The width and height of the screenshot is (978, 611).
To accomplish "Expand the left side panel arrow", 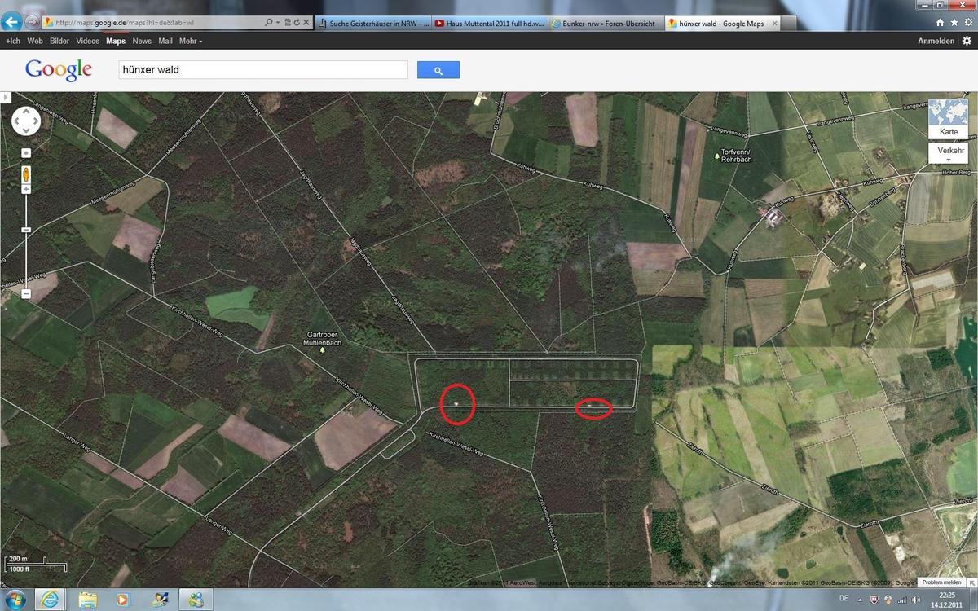I will pos(4,98).
